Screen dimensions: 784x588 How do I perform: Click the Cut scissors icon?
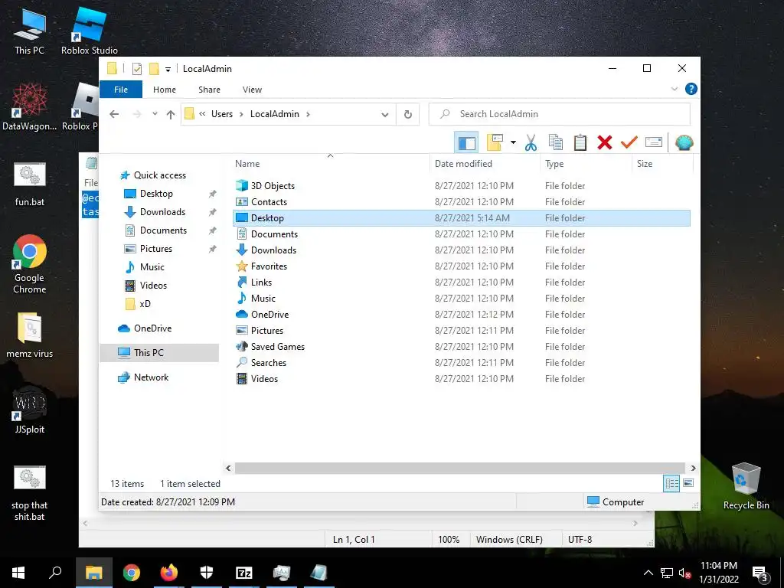(531, 143)
